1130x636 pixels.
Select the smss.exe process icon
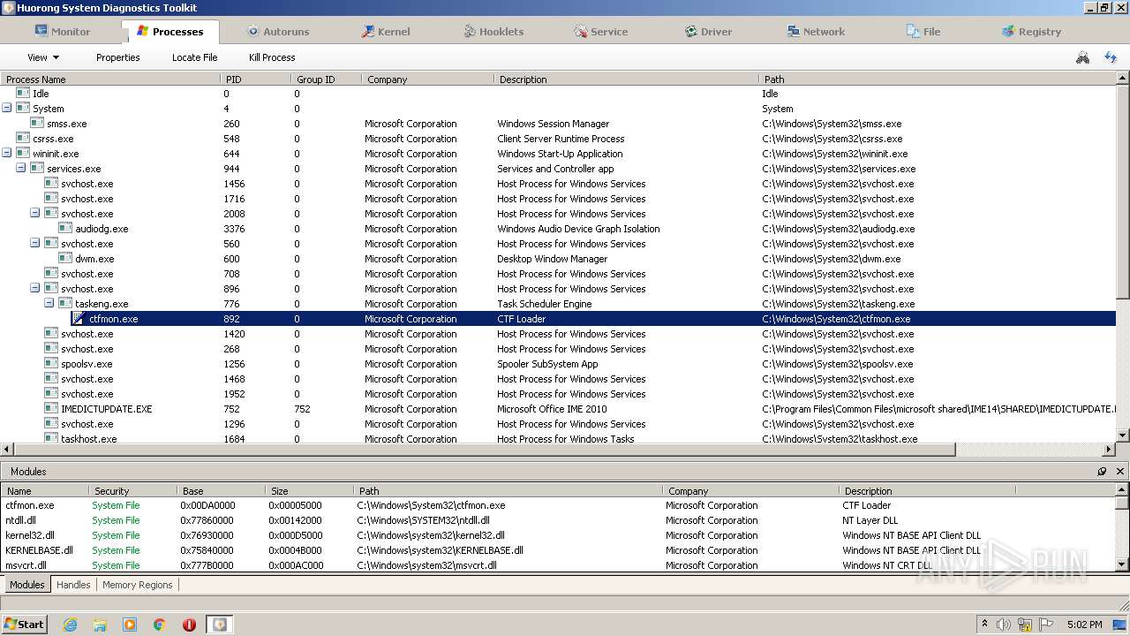point(37,123)
